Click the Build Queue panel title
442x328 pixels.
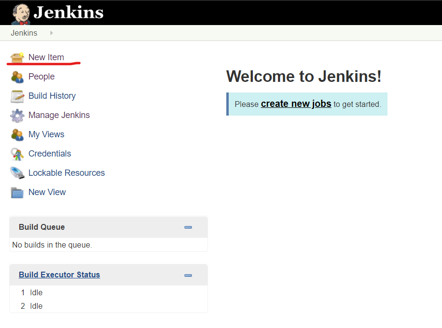click(x=41, y=227)
